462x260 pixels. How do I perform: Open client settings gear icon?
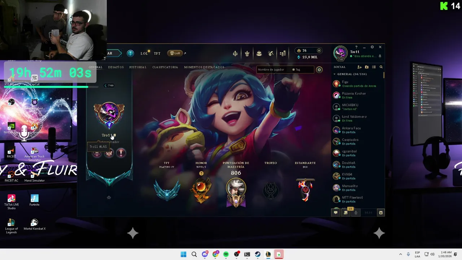click(x=372, y=47)
